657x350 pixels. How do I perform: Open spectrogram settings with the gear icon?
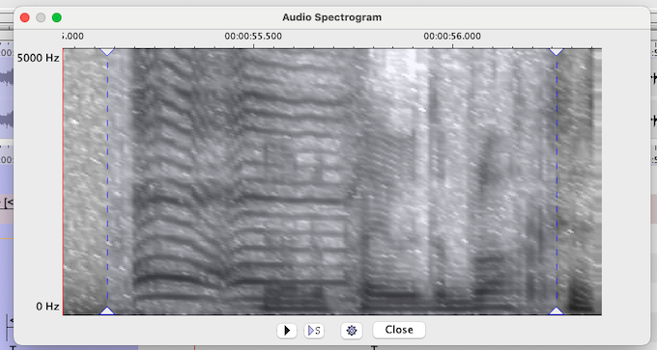tap(352, 331)
